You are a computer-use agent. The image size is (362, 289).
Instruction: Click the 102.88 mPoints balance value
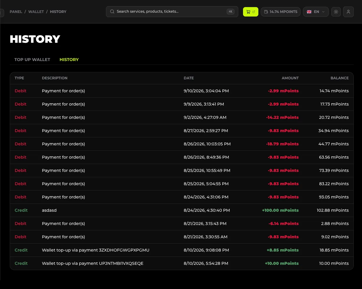tap(333, 210)
